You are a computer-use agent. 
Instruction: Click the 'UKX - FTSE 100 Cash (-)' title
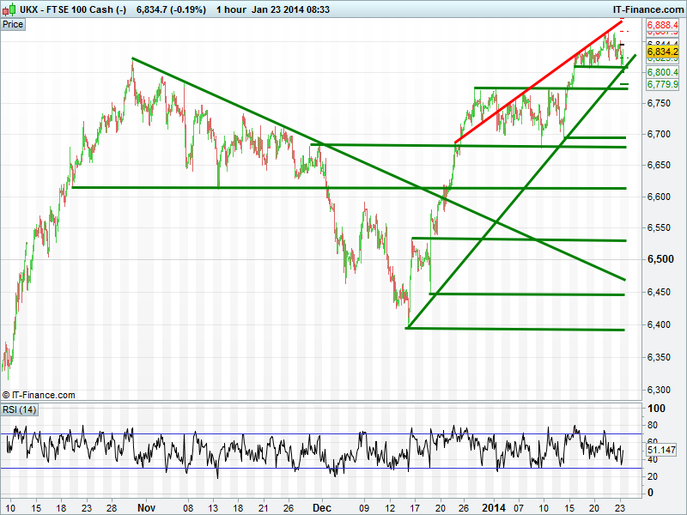[73, 9]
